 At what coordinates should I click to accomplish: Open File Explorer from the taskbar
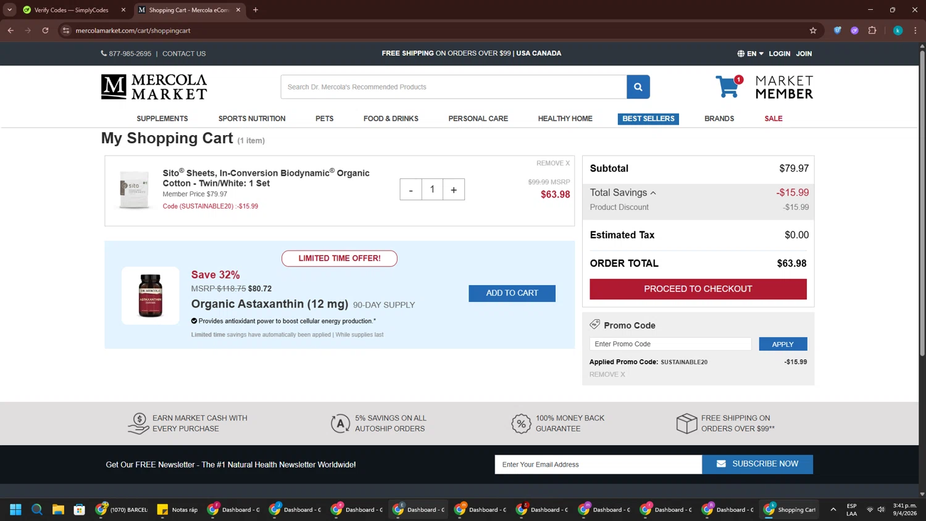pos(58,509)
